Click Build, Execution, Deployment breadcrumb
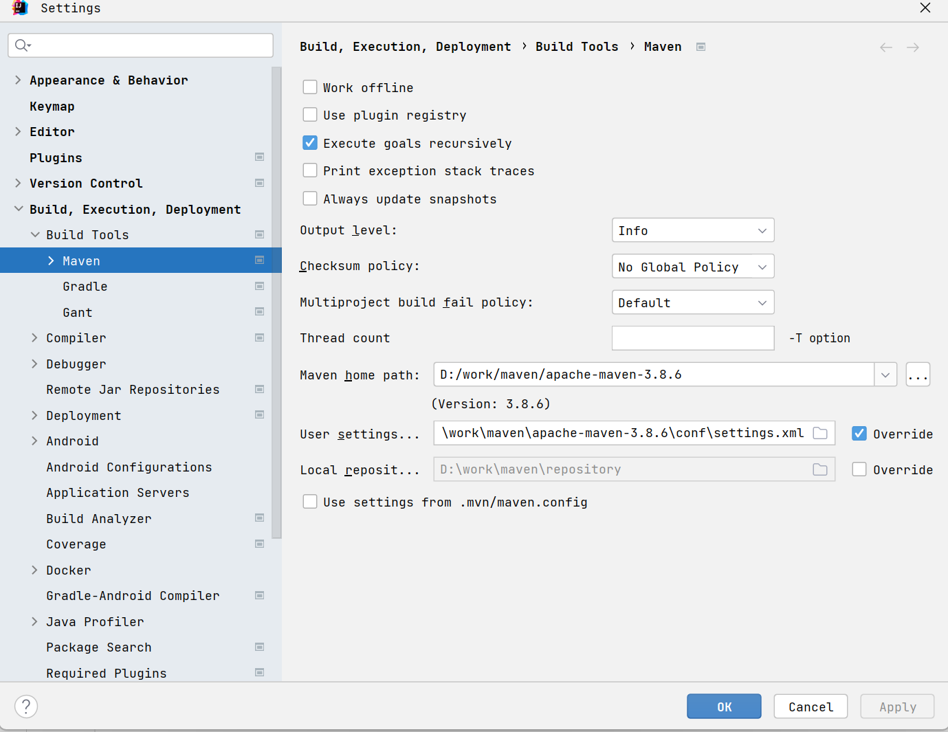Image resolution: width=948 pixels, height=732 pixels. [406, 46]
